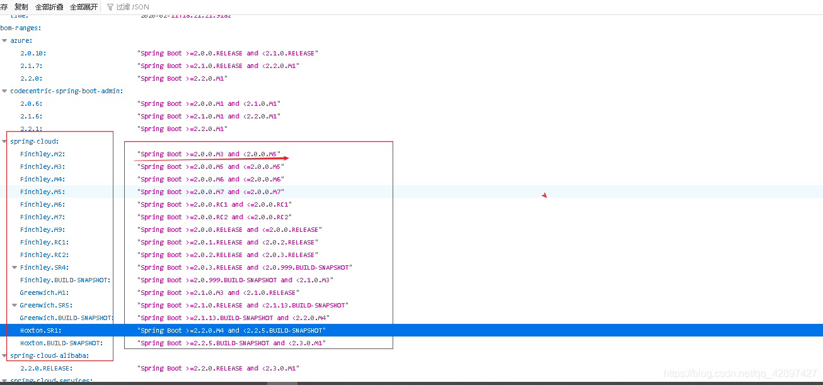Click value ">=2.1.0.RELEASE and <2.1.13.BUILD-SNAPSHOT"
Screen dimensions: 823x385
pyautogui.click(x=243, y=305)
